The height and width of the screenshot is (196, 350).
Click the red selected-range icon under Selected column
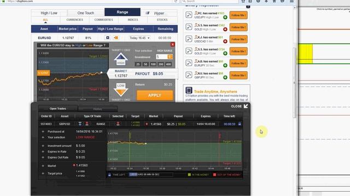pyautogui.click(x=118, y=124)
